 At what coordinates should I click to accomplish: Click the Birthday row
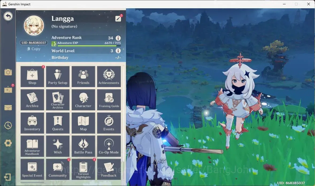click(86, 57)
